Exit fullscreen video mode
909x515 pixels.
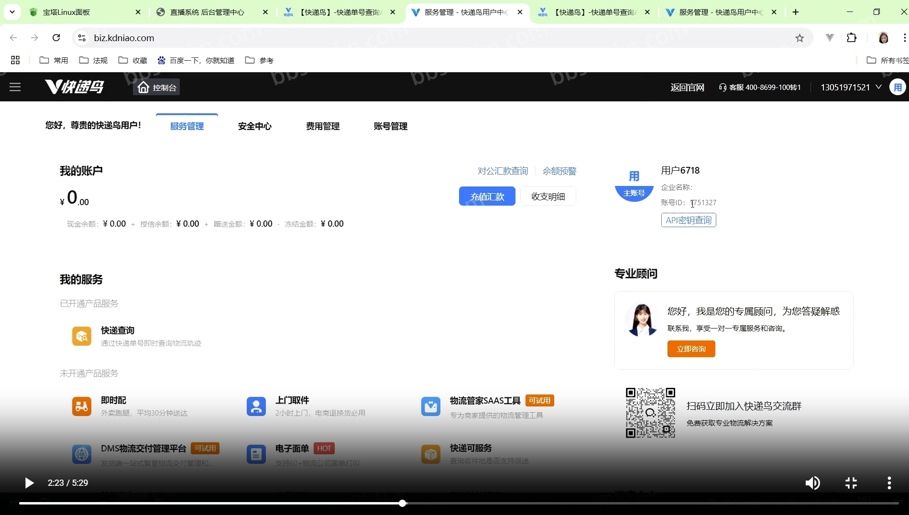(x=851, y=483)
